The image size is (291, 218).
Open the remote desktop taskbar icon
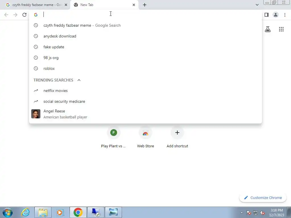(x=96, y=212)
